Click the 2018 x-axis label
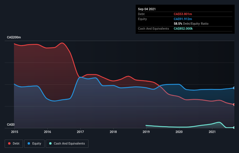Screen dimensions: 239x153 (x=113, y=132)
